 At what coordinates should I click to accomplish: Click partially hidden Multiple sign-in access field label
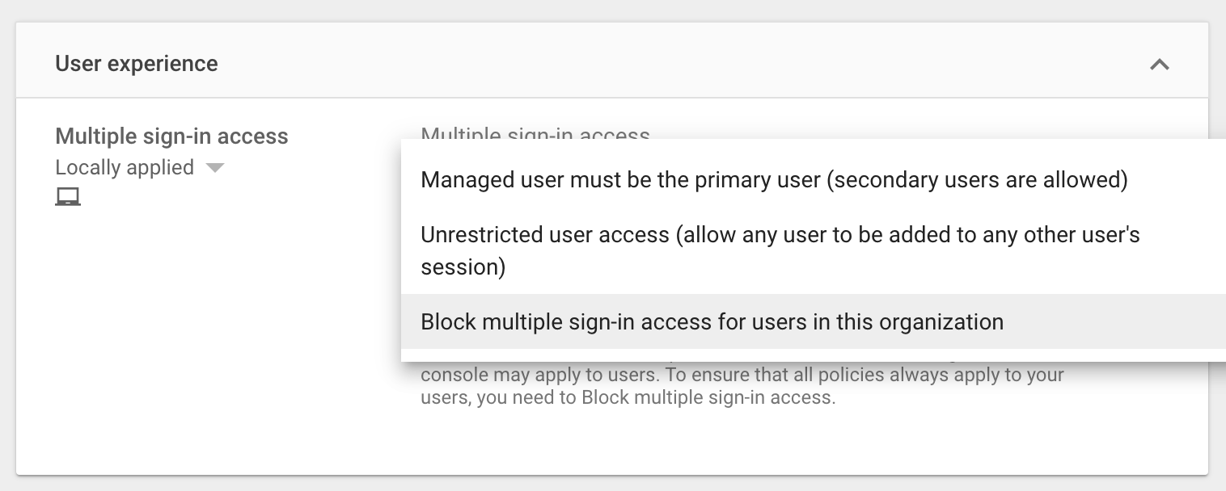click(535, 133)
